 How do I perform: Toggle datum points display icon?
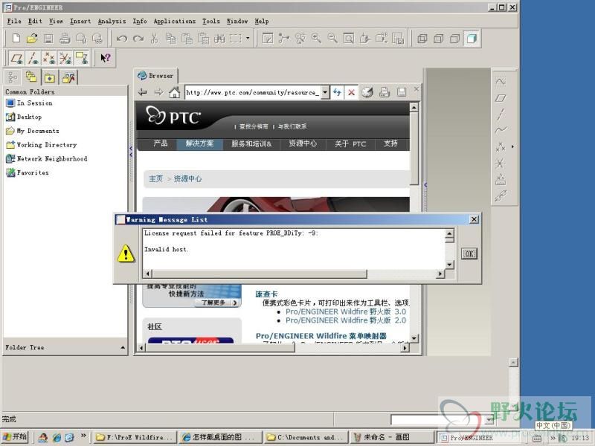tap(49, 58)
